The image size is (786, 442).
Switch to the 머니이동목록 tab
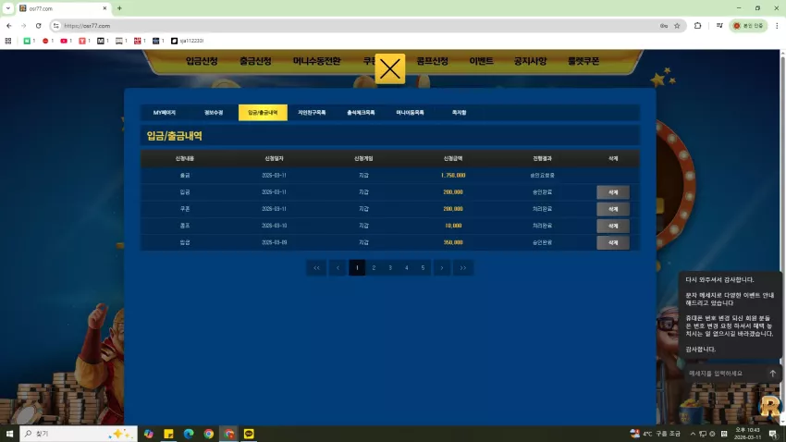click(410, 113)
